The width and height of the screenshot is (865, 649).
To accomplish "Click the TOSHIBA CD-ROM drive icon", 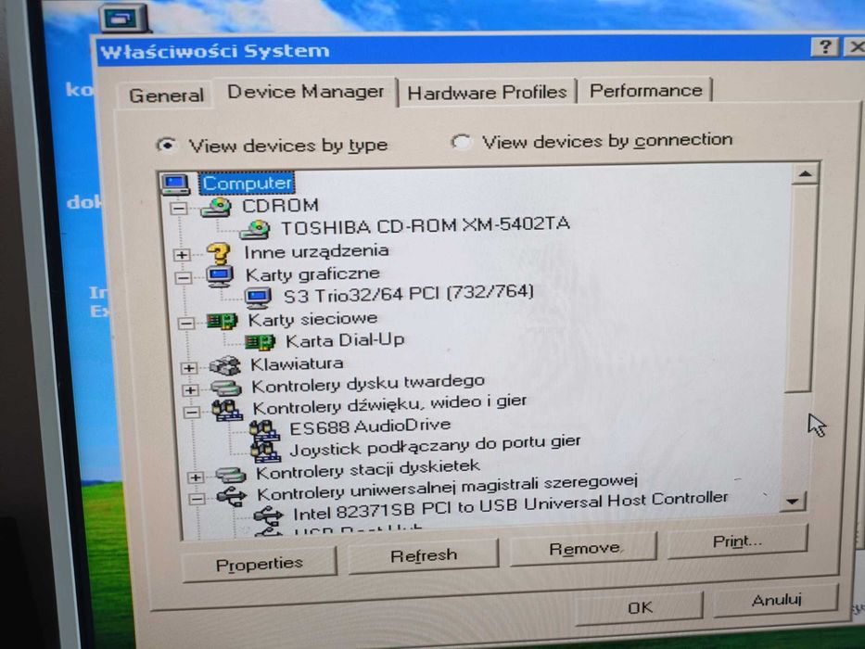I will click(x=254, y=229).
